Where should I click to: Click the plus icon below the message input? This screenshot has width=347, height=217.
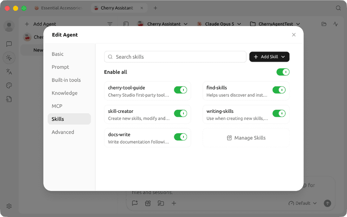coord(174,203)
